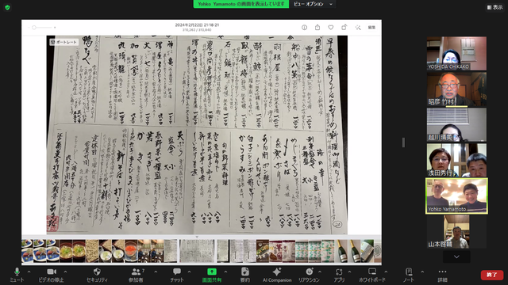
Task: Expand options arrow next to ノート
Action: [422, 272]
